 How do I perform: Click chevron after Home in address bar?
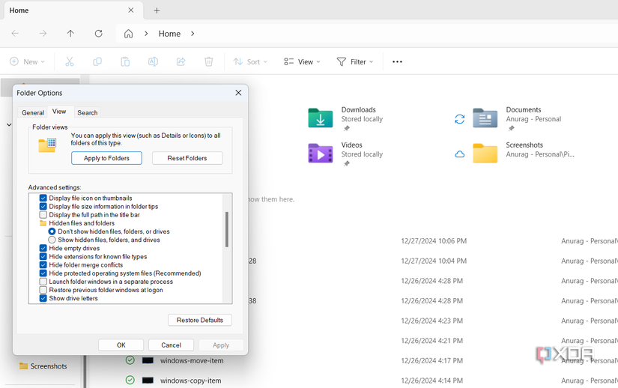pyautogui.click(x=193, y=34)
